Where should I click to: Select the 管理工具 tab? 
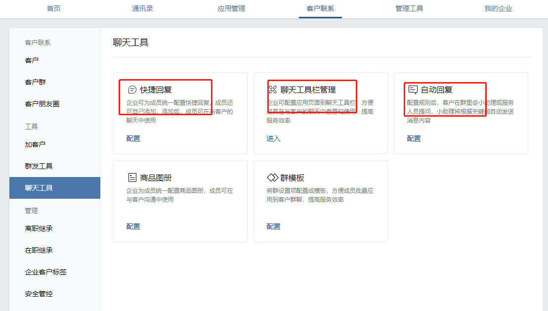pos(409,9)
